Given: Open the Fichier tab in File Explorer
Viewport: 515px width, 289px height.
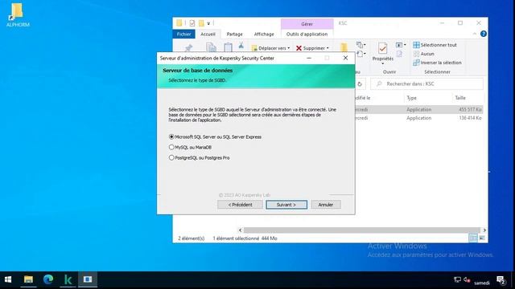Looking at the screenshot, I should point(183,34).
